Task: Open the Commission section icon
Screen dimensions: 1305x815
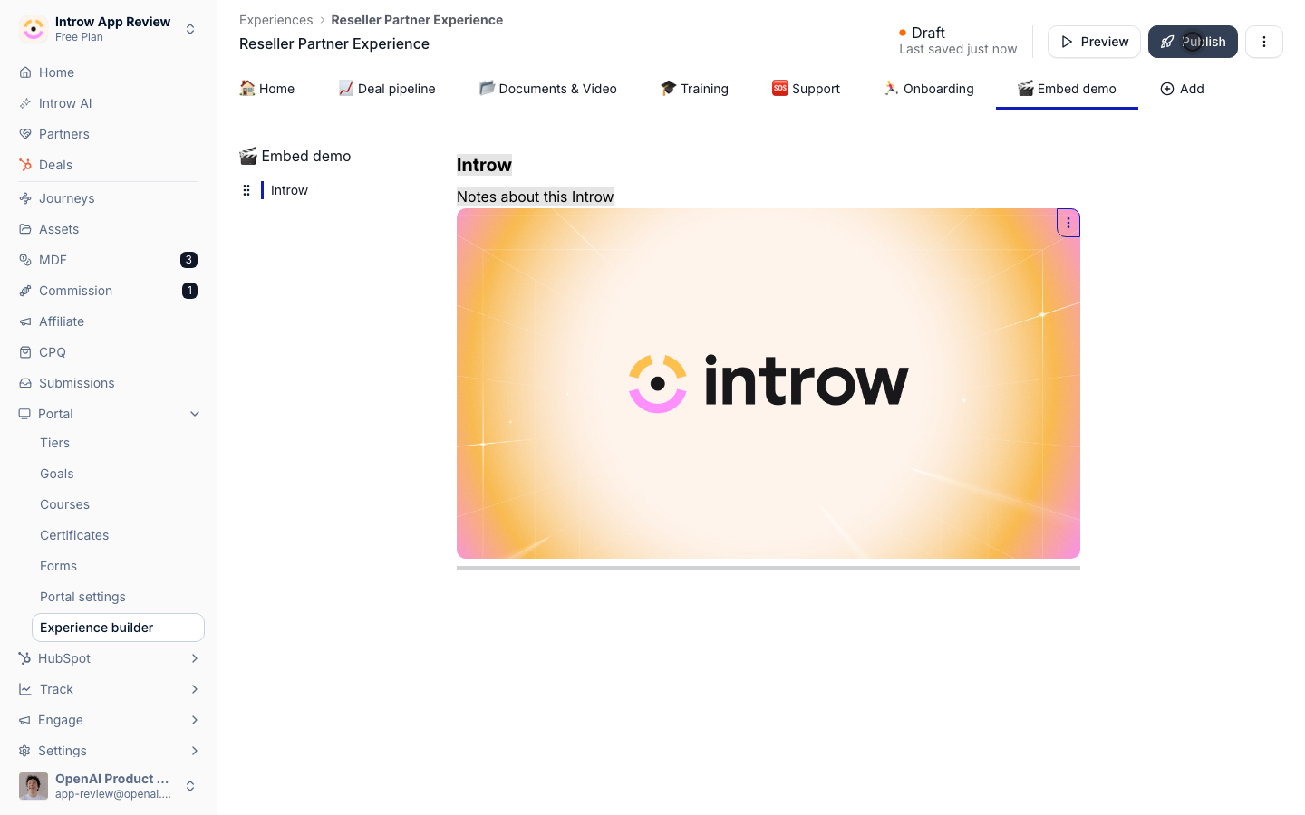Action: (x=25, y=291)
